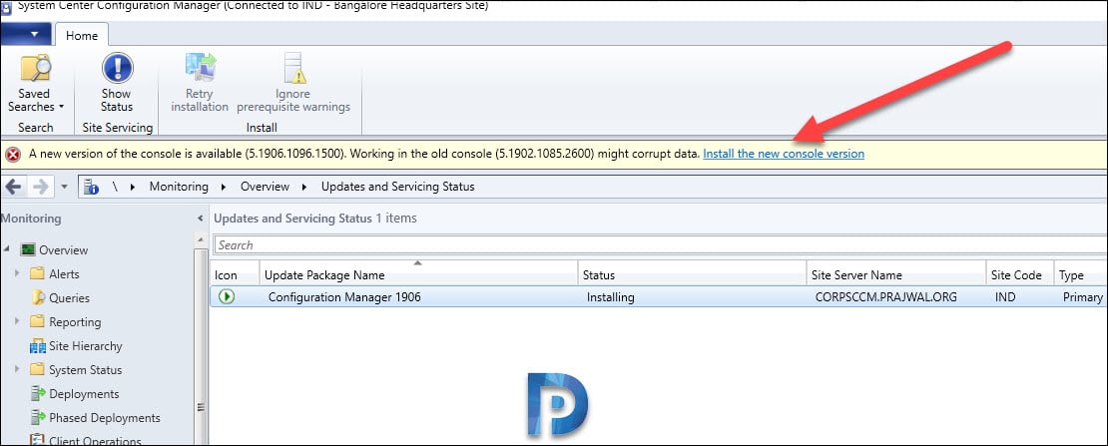
Task: Click the forward navigation arrow
Action: tap(40, 187)
